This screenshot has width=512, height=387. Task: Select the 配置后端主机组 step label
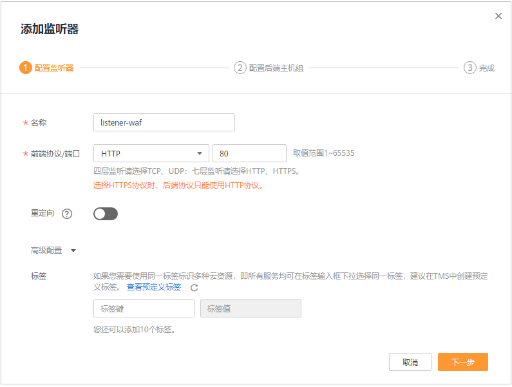(x=276, y=68)
